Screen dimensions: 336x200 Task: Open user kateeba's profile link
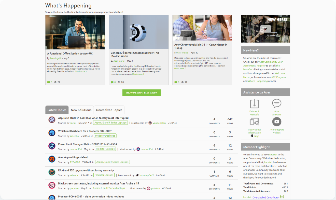click(74, 136)
